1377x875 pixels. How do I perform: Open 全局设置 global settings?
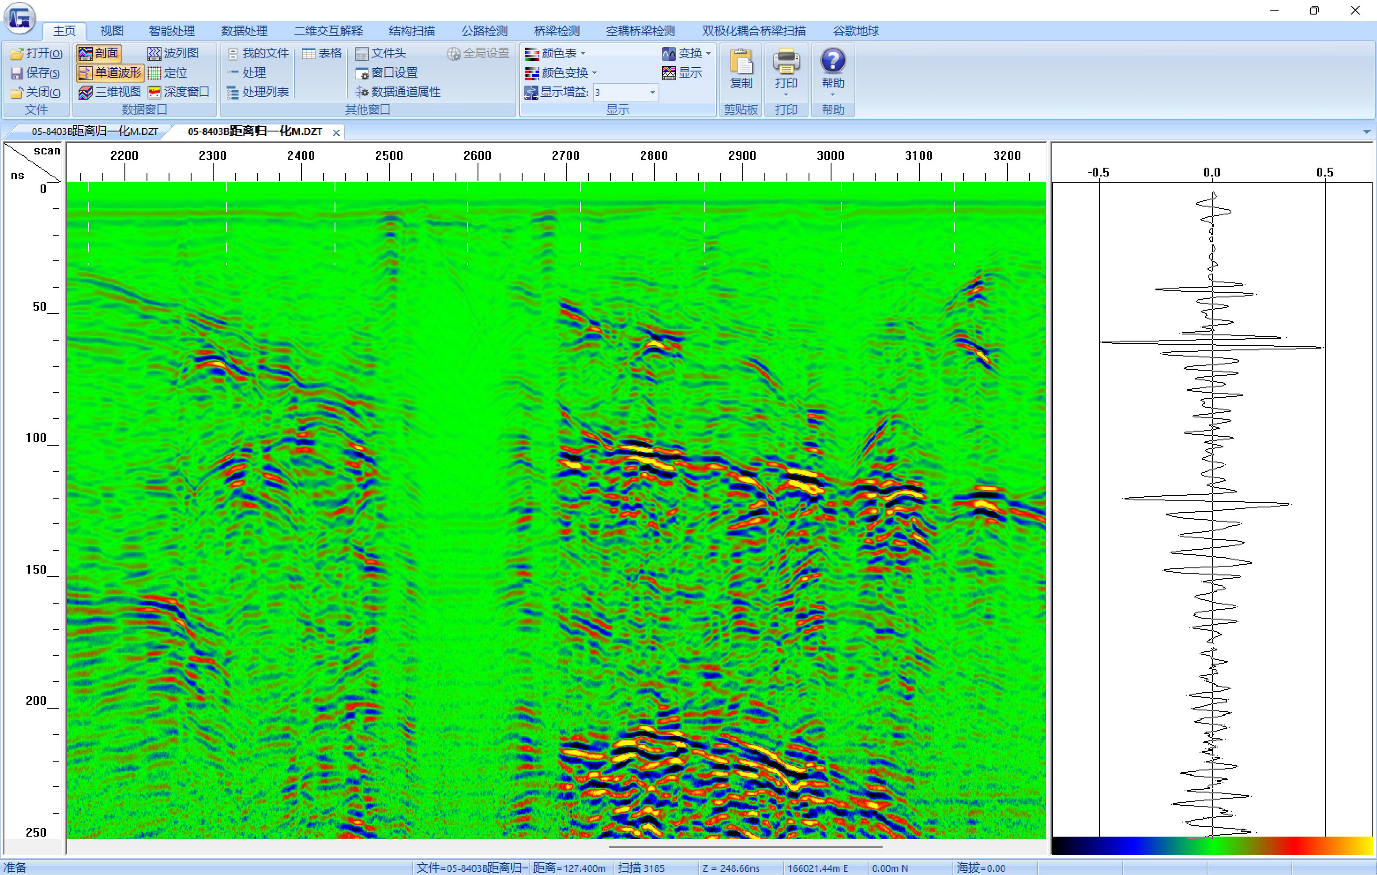478,53
